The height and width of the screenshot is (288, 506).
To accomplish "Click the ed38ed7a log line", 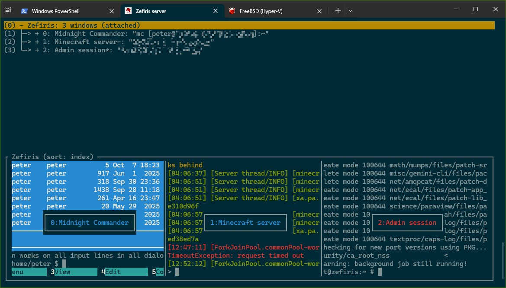I will 183,239.
